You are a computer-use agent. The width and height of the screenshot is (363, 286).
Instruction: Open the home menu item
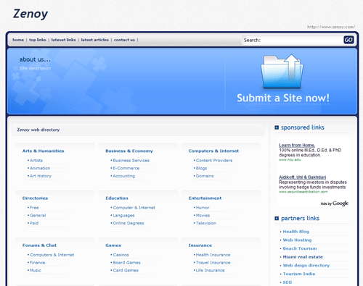point(18,40)
